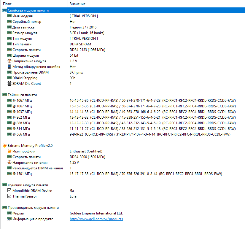The image size is (245, 229).
Task: Click the icon beside Производитель модуля памяти header
Action: click(x=5, y=207)
